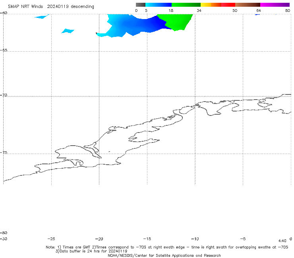Click the 'Note: 1) Times are GMT' line
The width and height of the screenshot is (294, 258).
[x=167, y=247]
